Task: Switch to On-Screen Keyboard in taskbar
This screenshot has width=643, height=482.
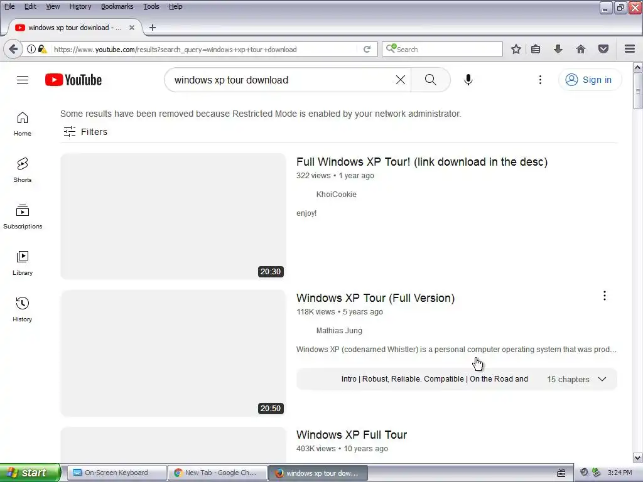Action: pyautogui.click(x=116, y=473)
